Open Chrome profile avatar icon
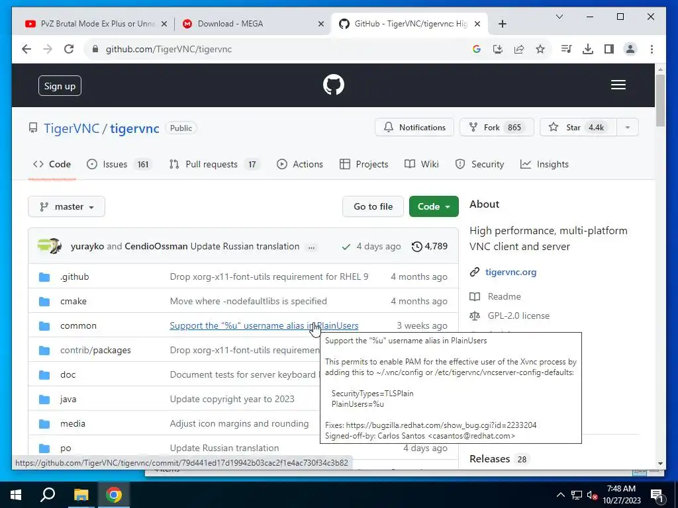Image resolution: width=678 pixels, height=508 pixels. (630, 49)
